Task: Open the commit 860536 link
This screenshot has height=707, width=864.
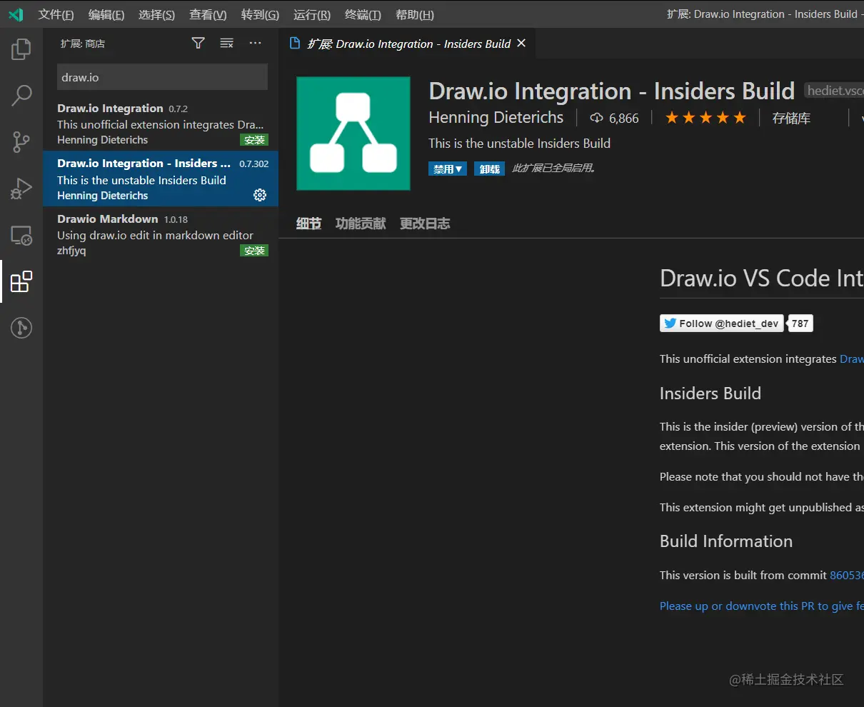Action: pos(846,575)
